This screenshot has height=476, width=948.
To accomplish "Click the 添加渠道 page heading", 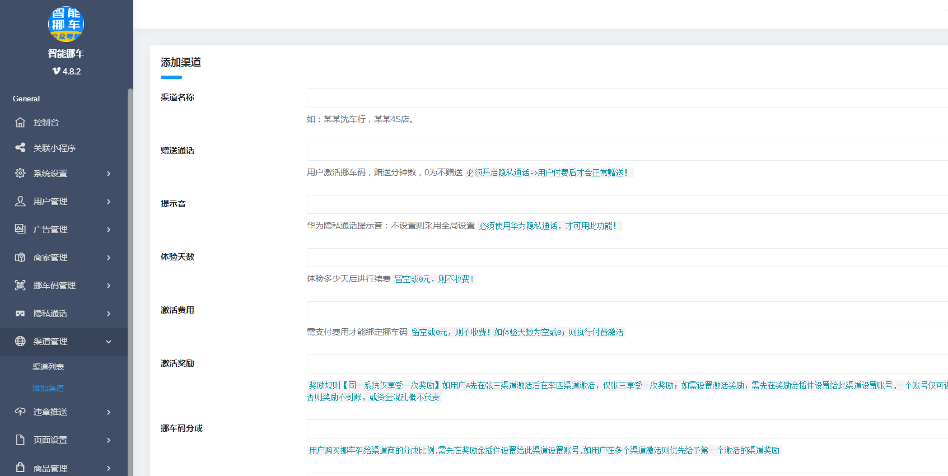I will [181, 62].
